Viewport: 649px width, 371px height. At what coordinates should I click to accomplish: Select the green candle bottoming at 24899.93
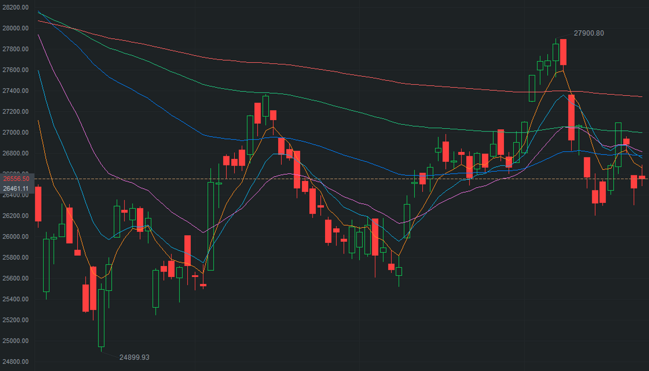tap(101, 318)
